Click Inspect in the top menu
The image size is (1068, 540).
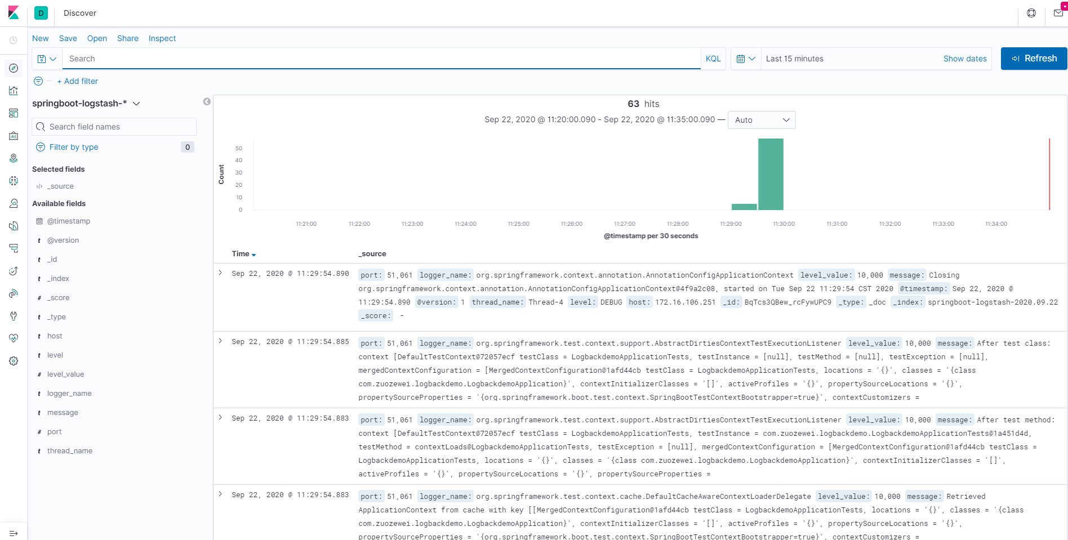pos(162,38)
